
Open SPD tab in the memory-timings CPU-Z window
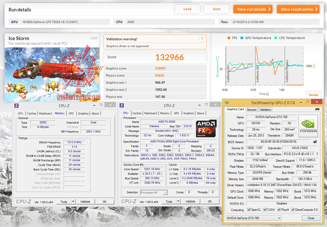tap(71, 113)
